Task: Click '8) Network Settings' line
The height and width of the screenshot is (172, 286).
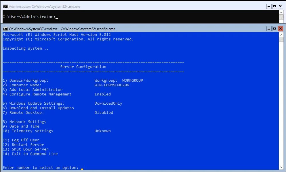Action: point(24,122)
